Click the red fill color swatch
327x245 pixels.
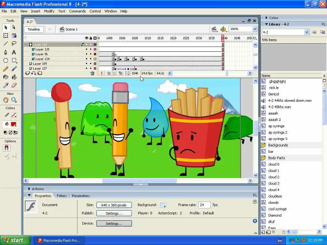coord(13,124)
